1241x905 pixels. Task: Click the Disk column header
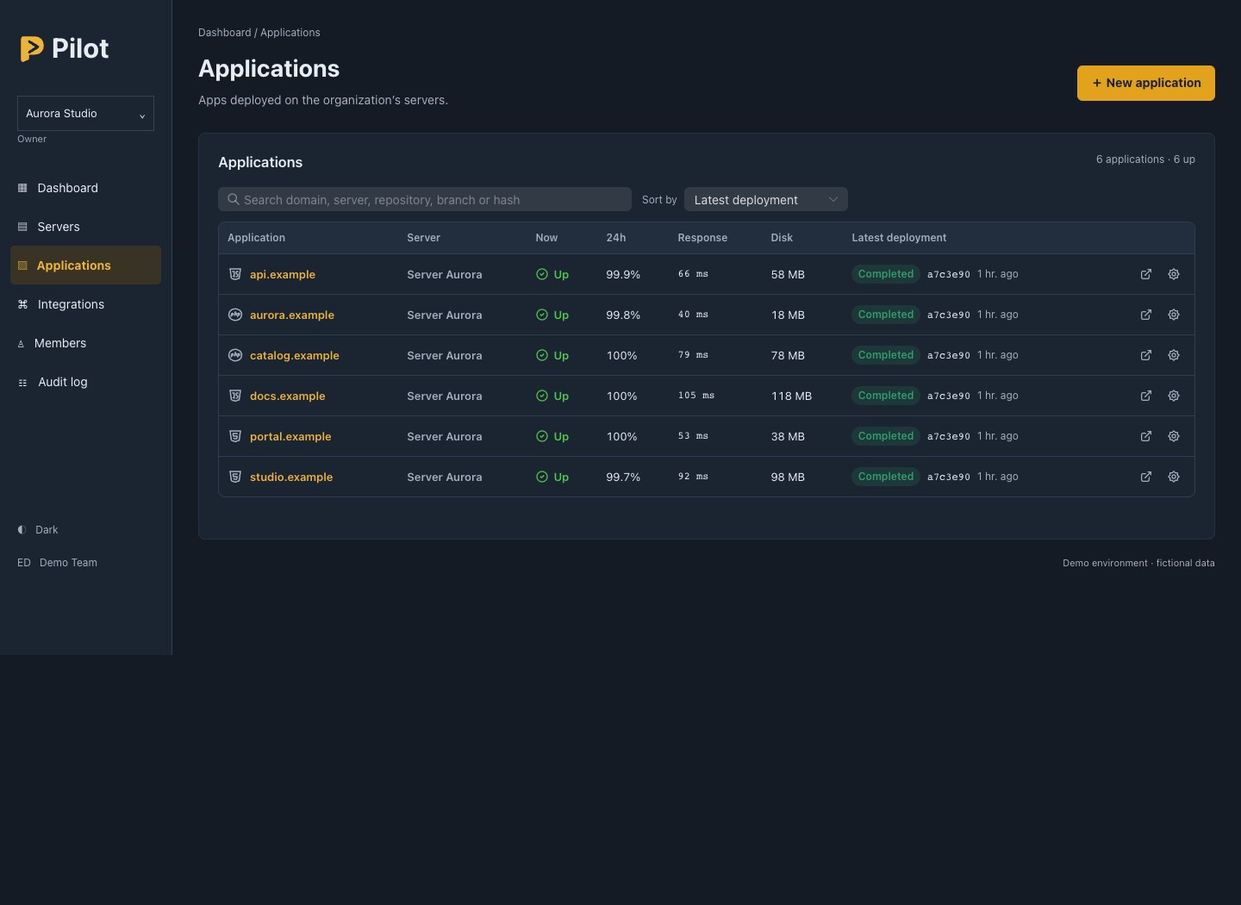point(782,238)
